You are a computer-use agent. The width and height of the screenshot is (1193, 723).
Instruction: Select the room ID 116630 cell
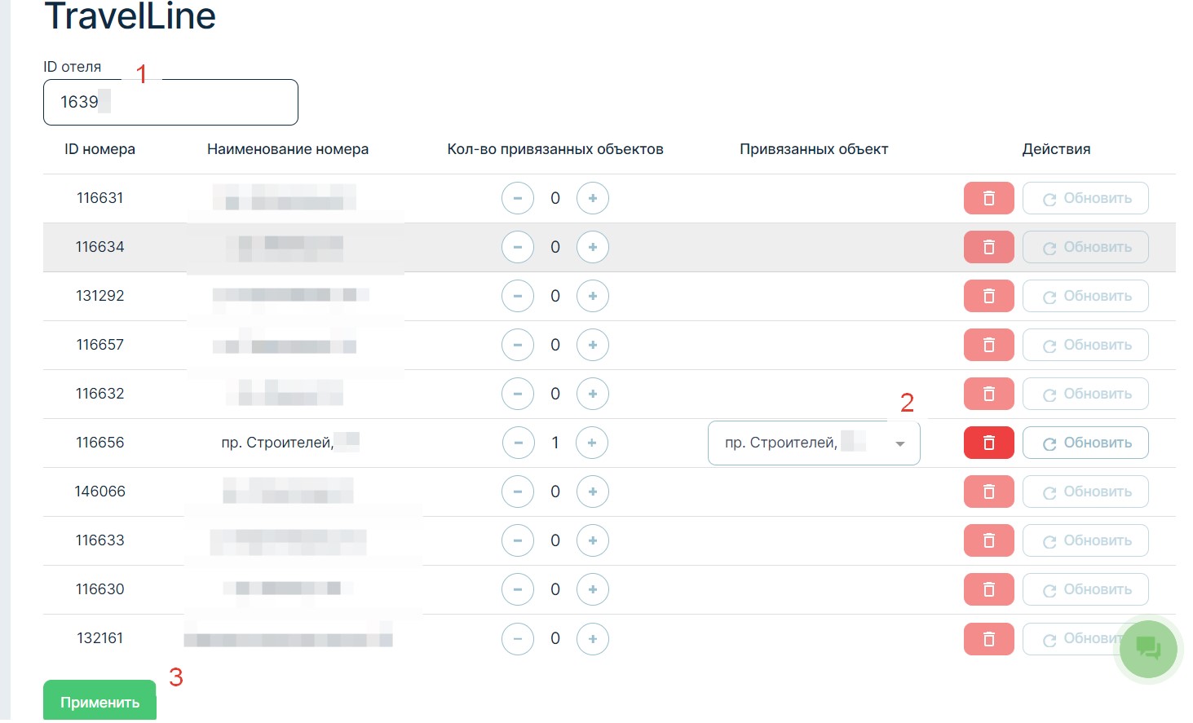pyautogui.click(x=100, y=589)
